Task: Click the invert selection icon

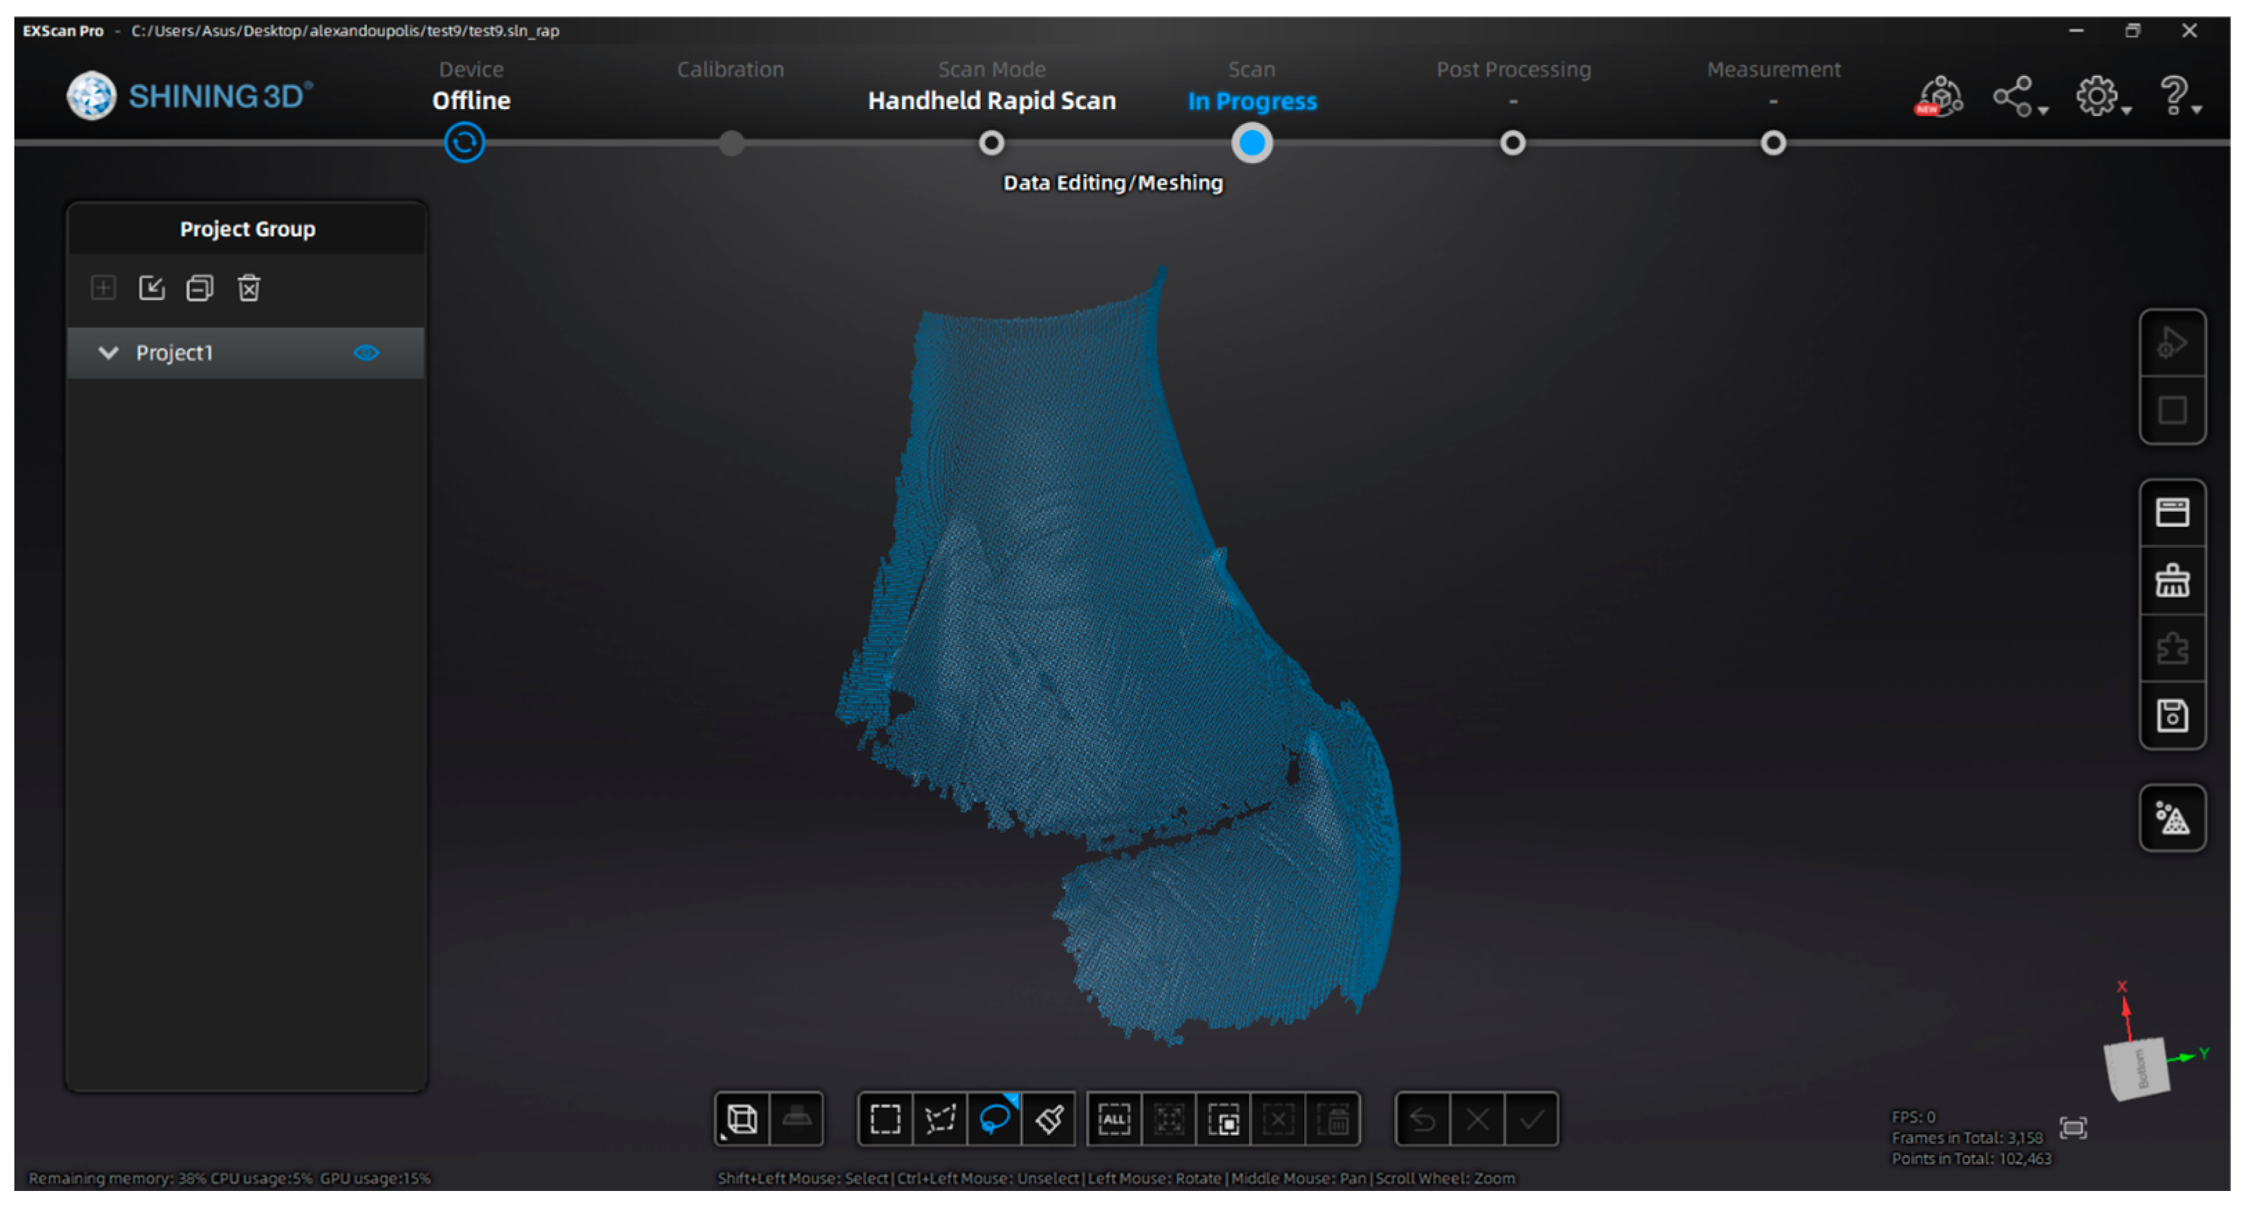Action: click(x=1223, y=1118)
